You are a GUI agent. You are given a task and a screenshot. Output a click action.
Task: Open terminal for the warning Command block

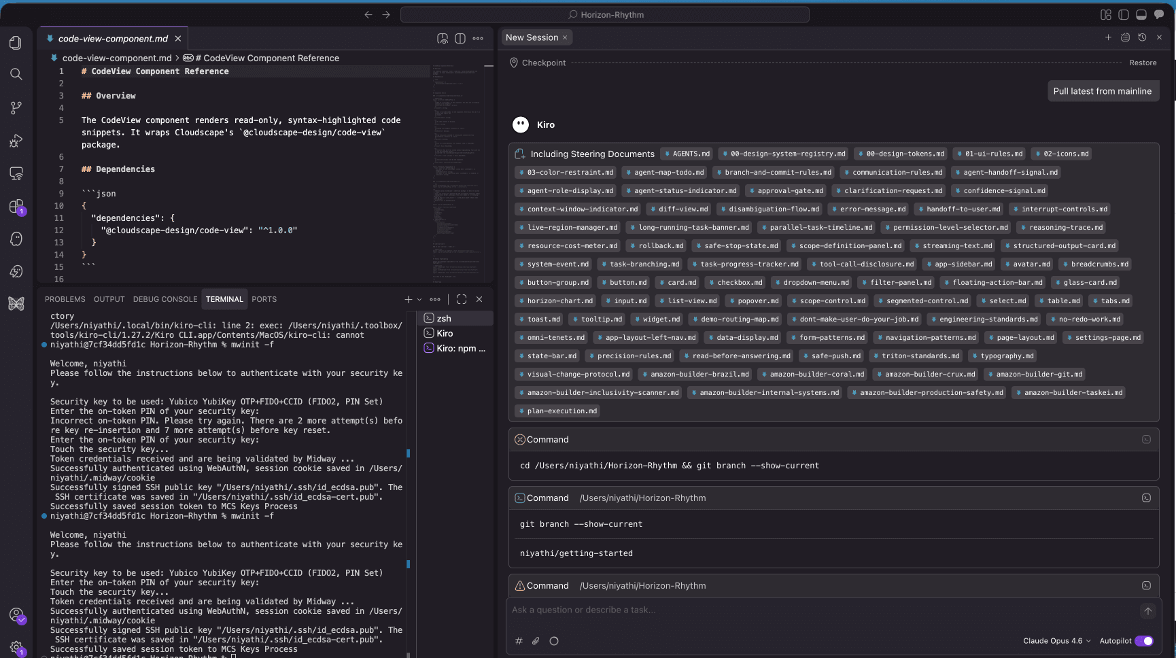click(1146, 586)
